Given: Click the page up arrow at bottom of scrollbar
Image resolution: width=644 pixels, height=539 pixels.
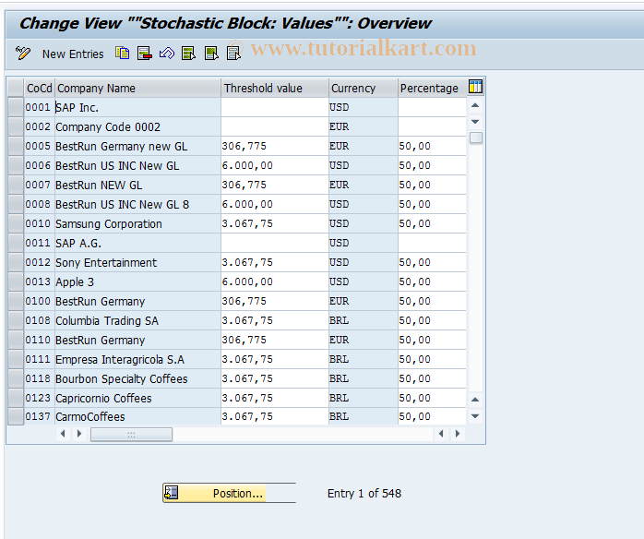Looking at the screenshot, I should point(475,400).
